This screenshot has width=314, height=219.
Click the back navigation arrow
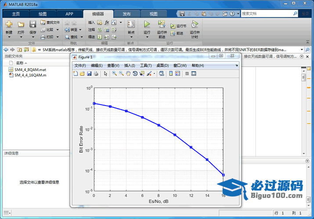click(6, 49)
